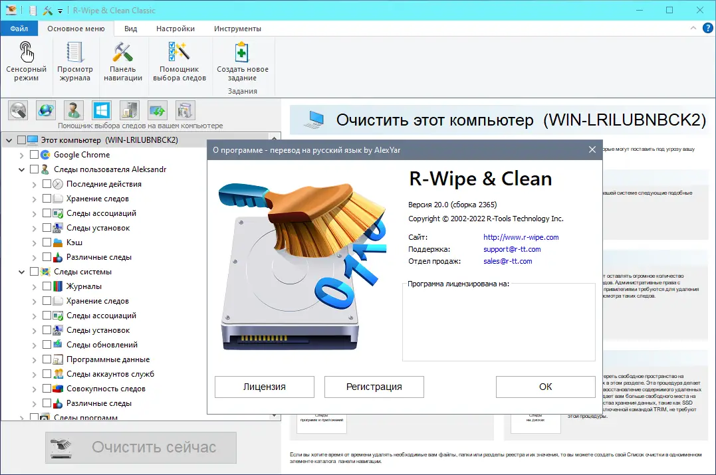This screenshot has width=716, height=475.
Task: Click the sales@r-tt.com link
Action: coord(508,261)
